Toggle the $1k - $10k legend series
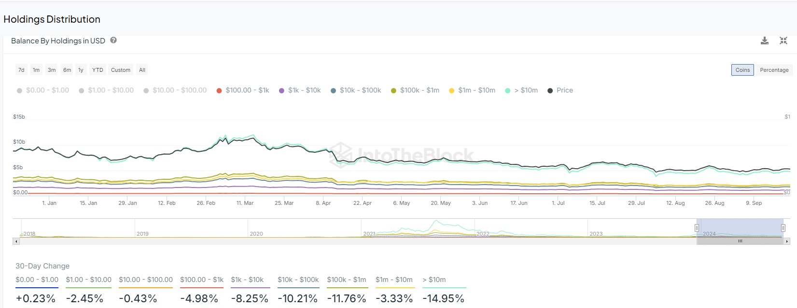The image size is (797, 308). tap(300, 91)
